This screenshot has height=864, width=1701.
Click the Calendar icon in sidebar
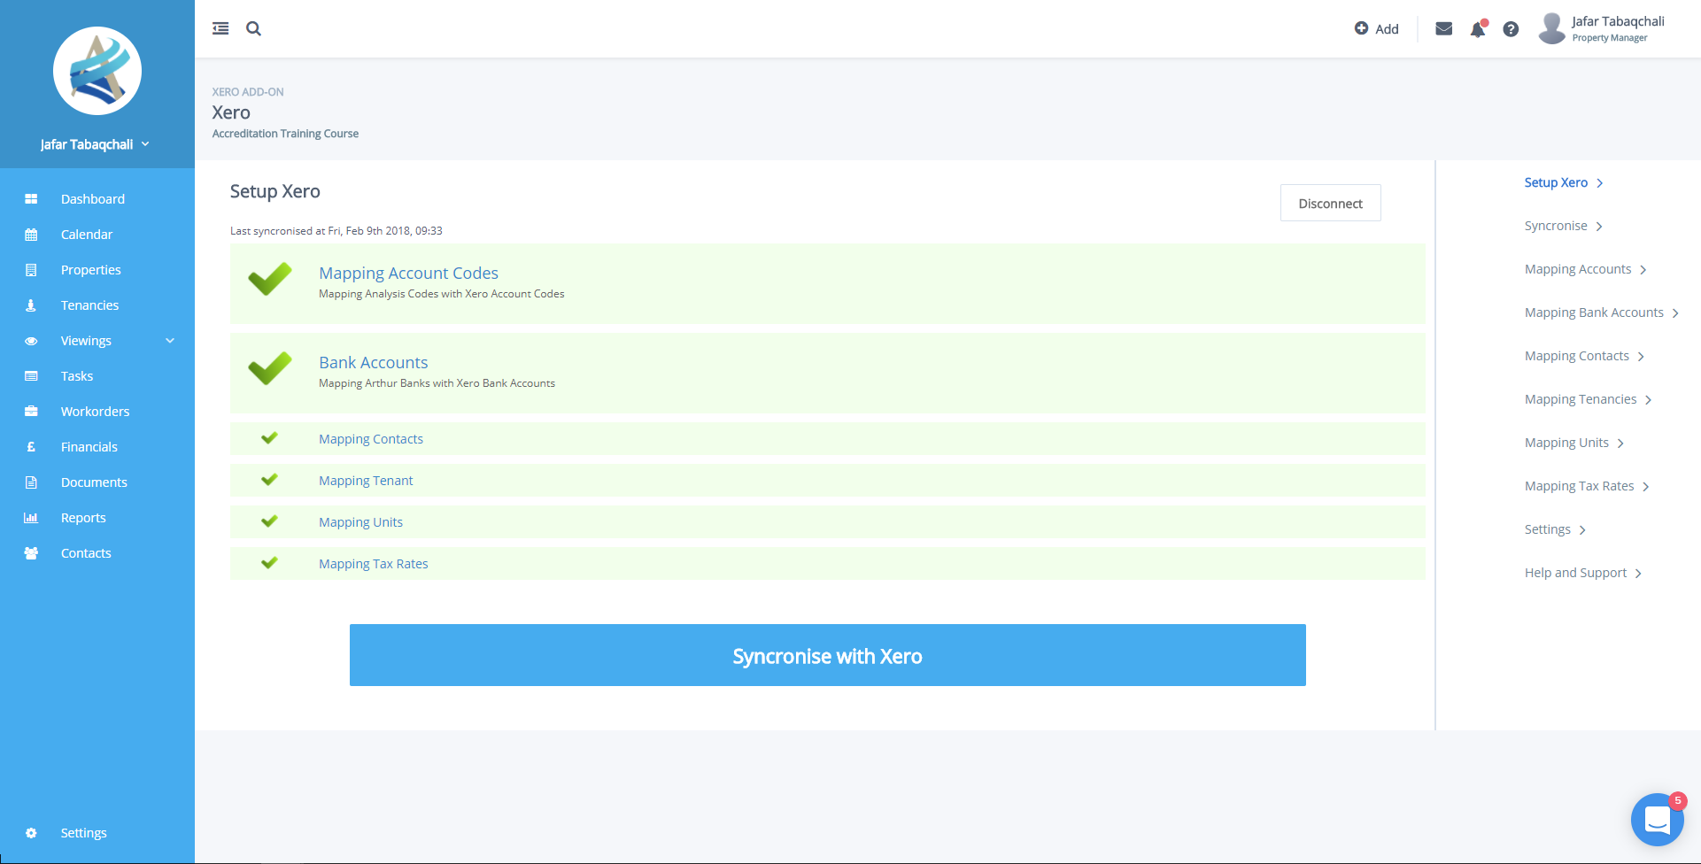(31, 235)
